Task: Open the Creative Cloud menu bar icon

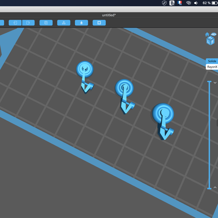Action: tap(188, 3)
